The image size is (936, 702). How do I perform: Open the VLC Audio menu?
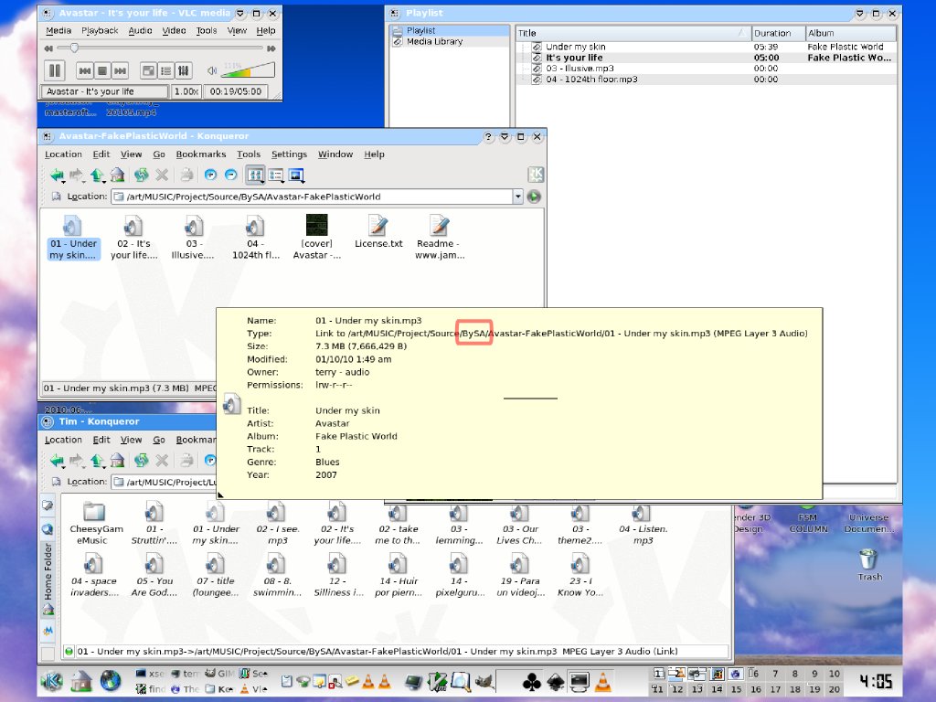click(140, 30)
